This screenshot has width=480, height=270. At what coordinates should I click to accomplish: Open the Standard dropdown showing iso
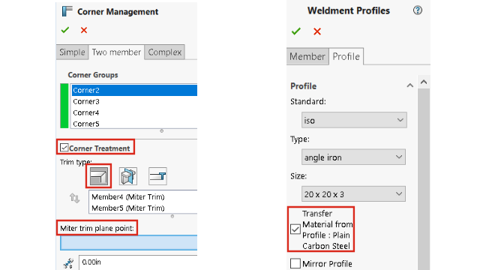tap(354, 120)
